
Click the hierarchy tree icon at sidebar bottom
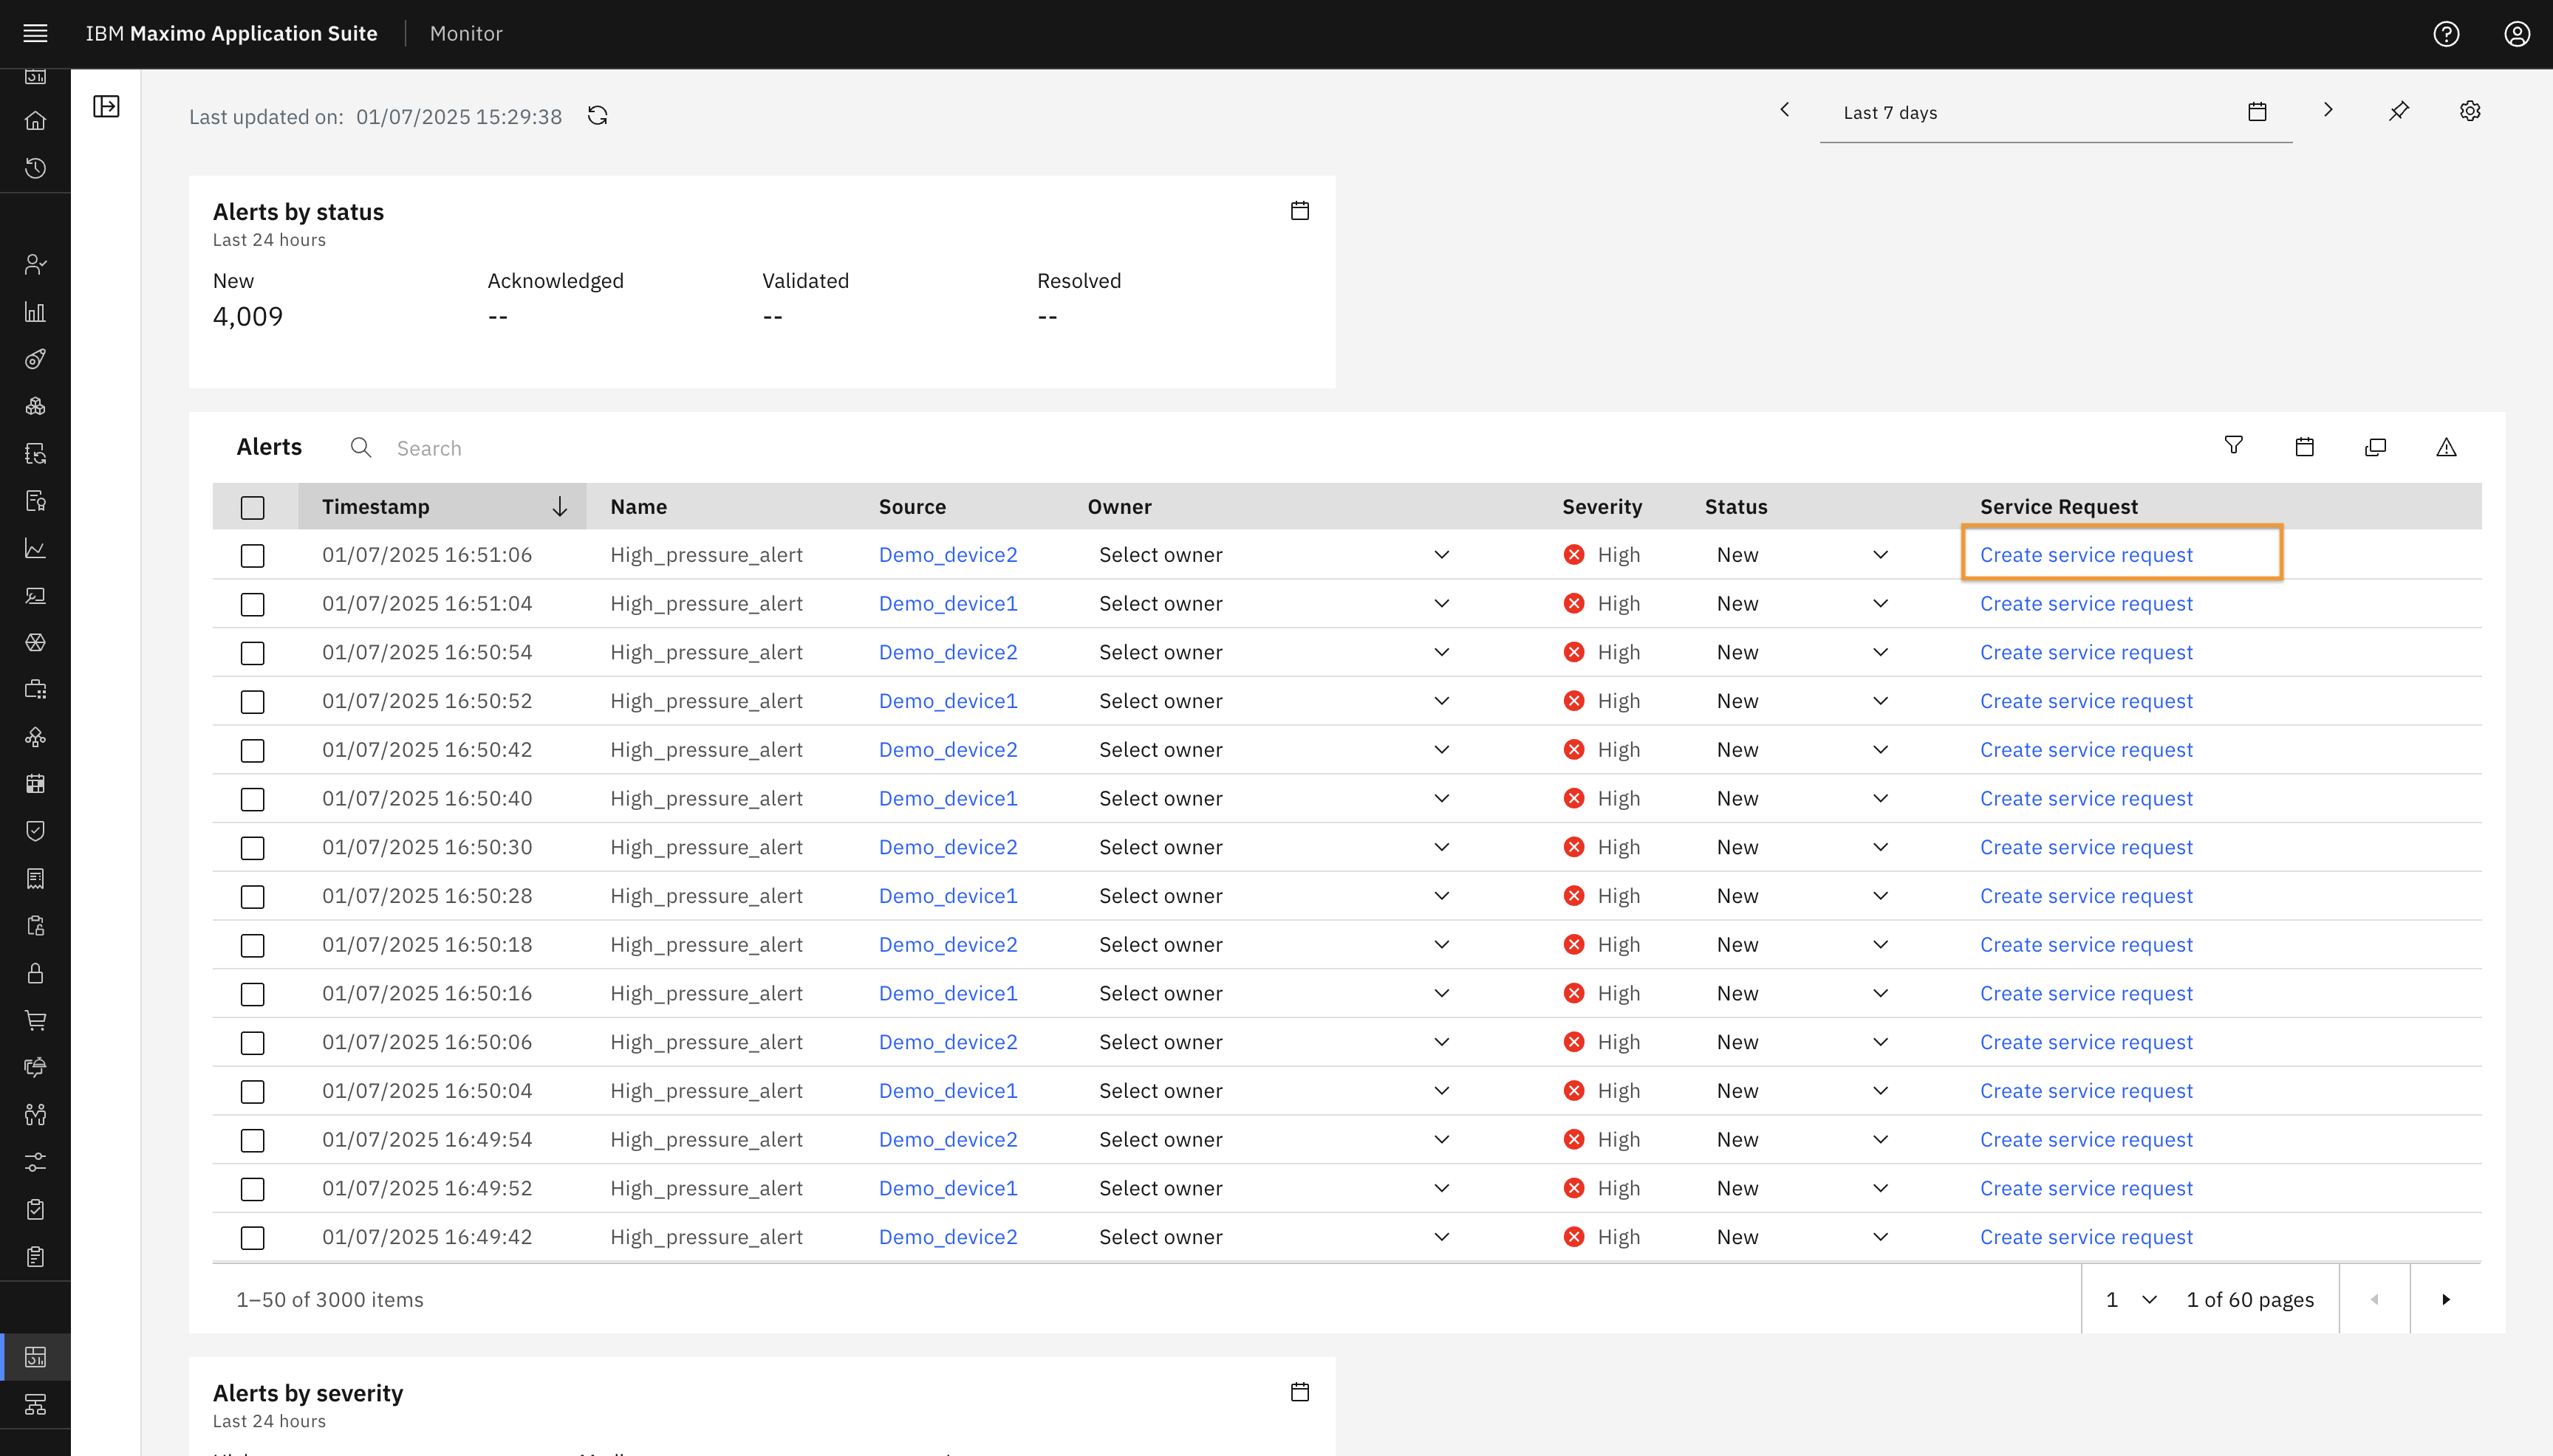pos(35,1404)
